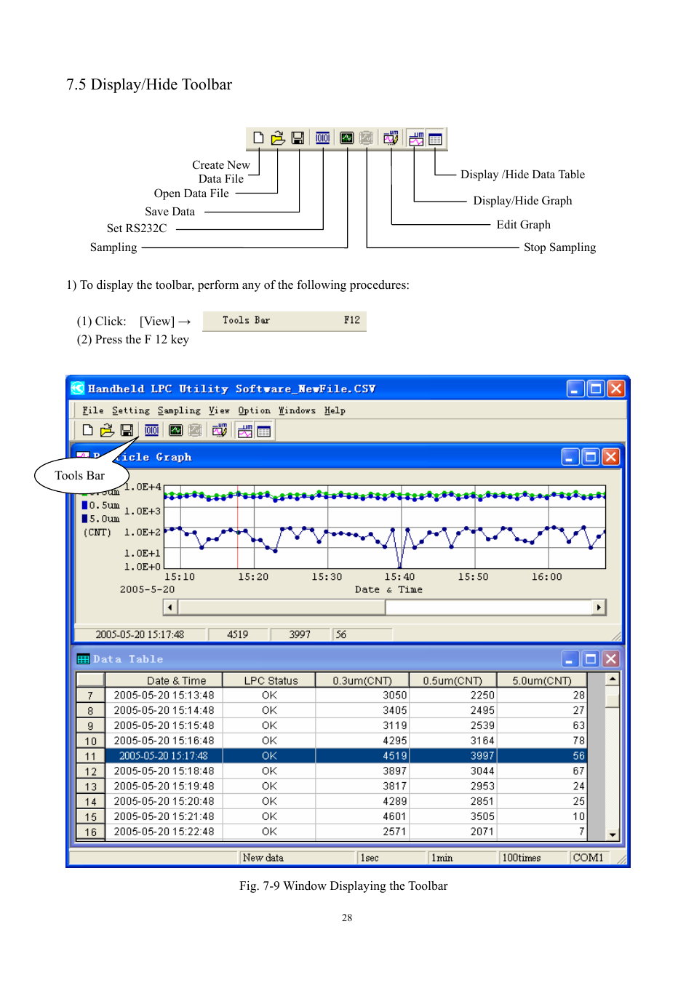Click Save Data icon in top toolbar diagram

pos(298,138)
